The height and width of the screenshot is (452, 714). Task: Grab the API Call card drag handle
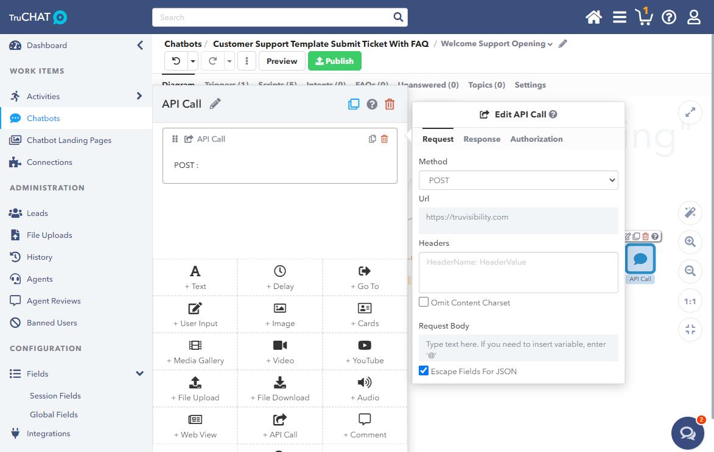pyautogui.click(x=175, y=139)
